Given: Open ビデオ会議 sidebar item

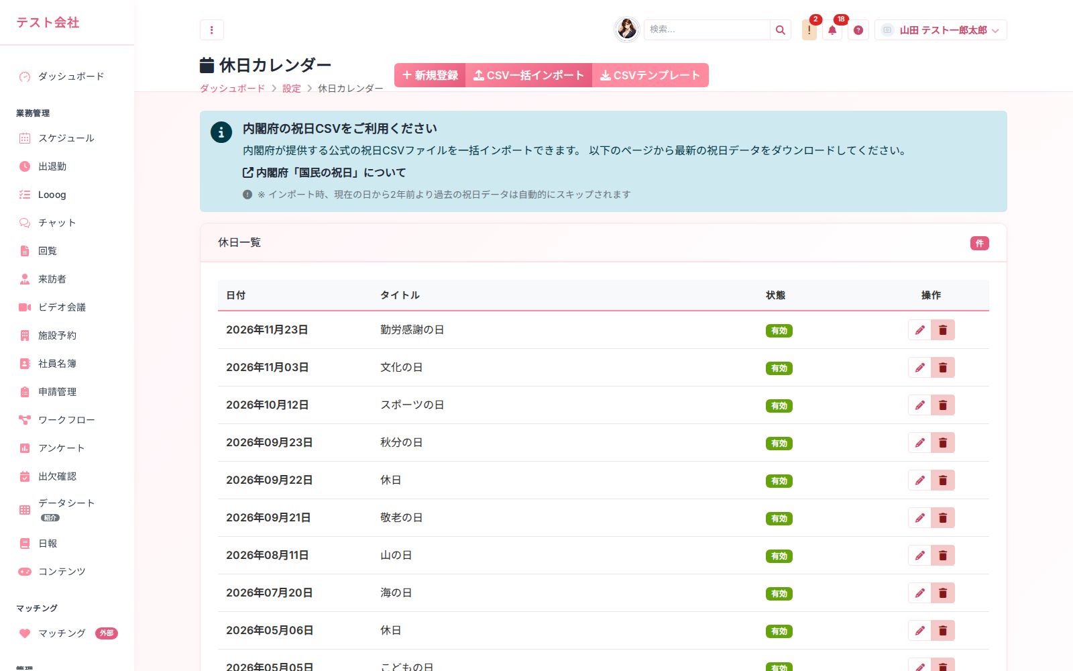Looking at the screenshot, I should 67,307.
